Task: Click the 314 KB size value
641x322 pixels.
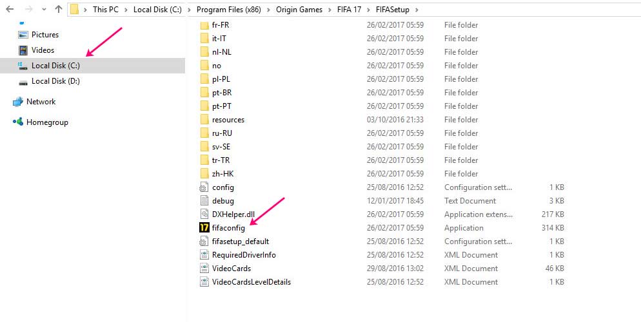Action: coord(553,228)
